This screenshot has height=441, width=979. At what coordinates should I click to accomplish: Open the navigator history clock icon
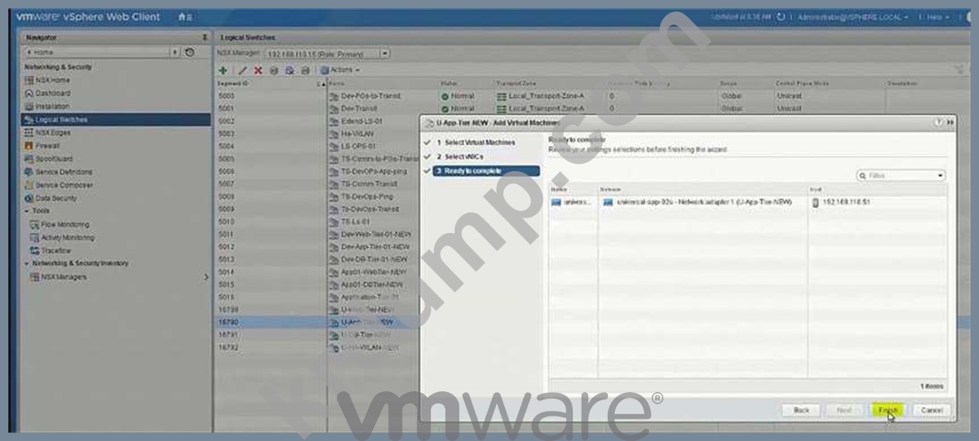coord(189,52)
